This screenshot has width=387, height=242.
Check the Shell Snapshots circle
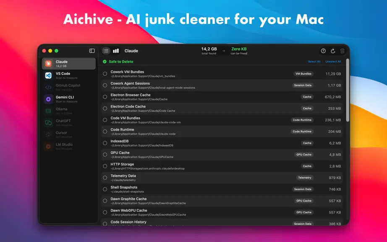click(105, 189)
